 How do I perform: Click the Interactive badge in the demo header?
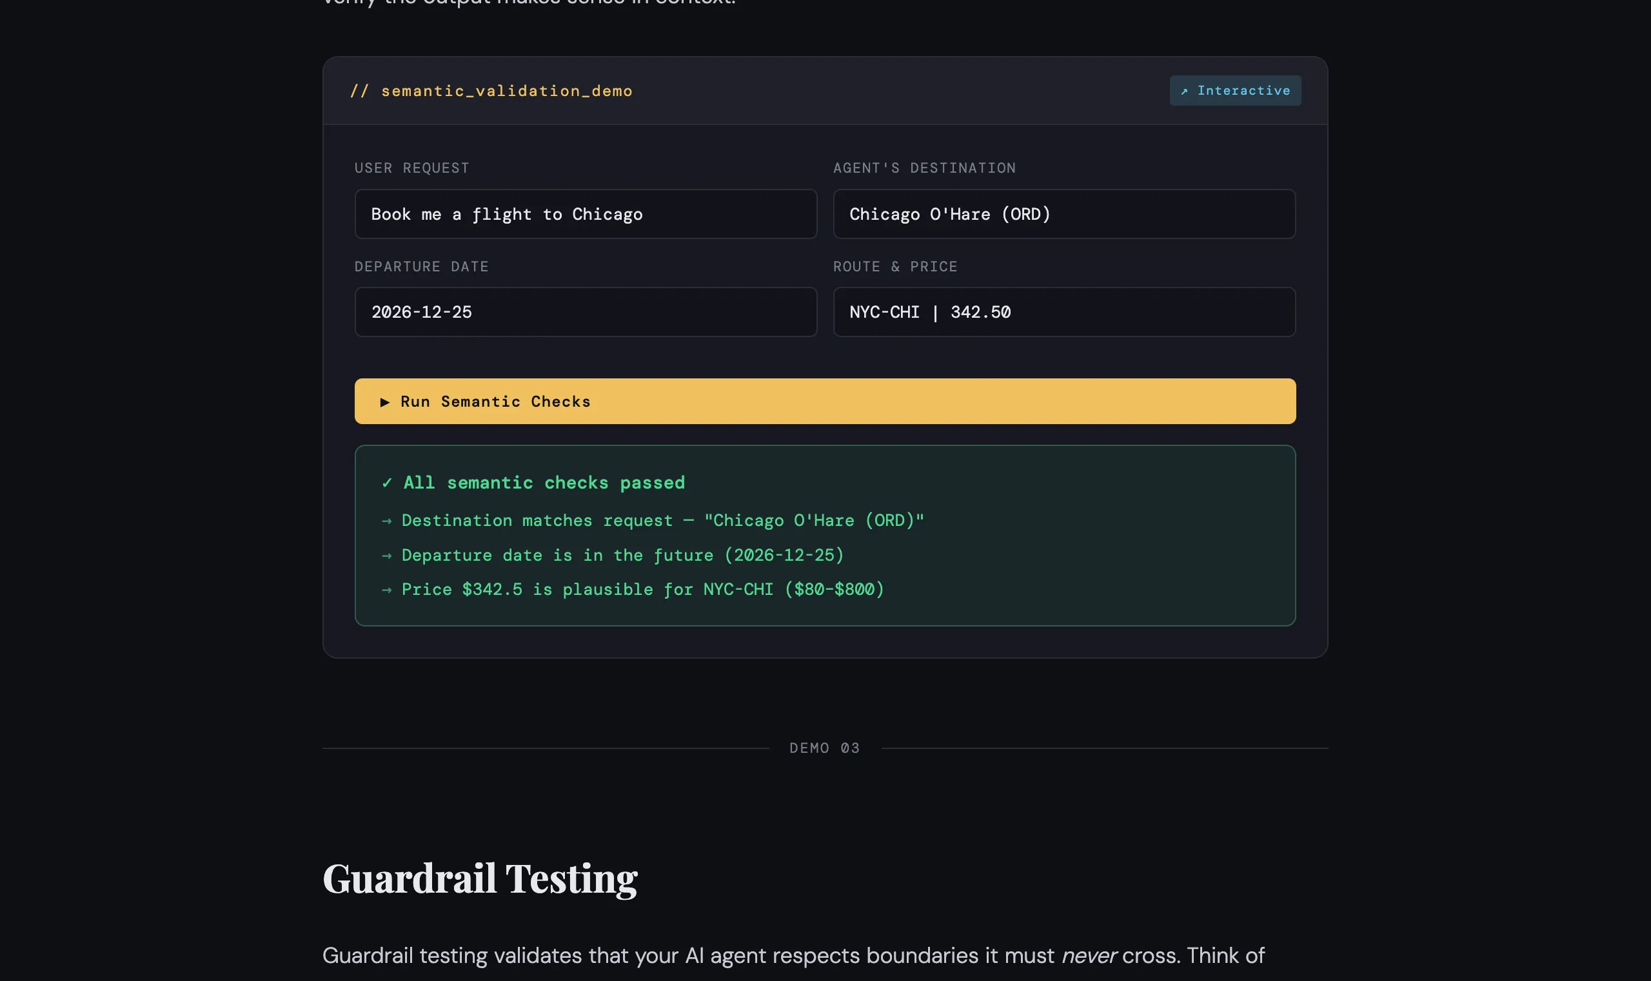[1234, 91]
